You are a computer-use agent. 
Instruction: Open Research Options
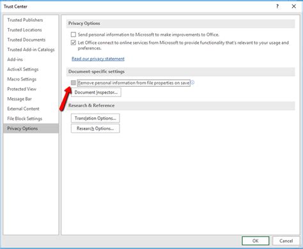(95, 128)
